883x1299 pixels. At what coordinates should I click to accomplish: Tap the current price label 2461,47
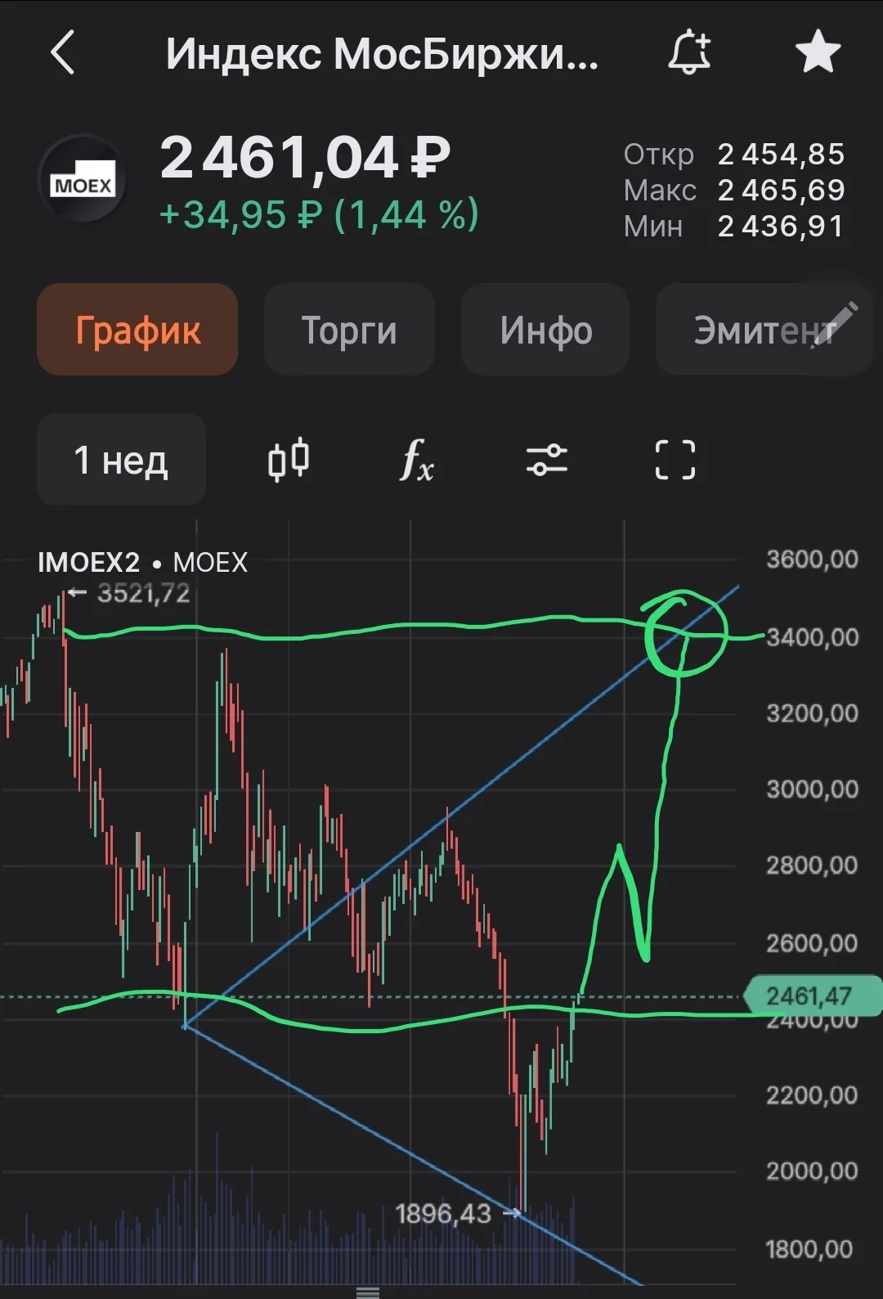(811, 996)
